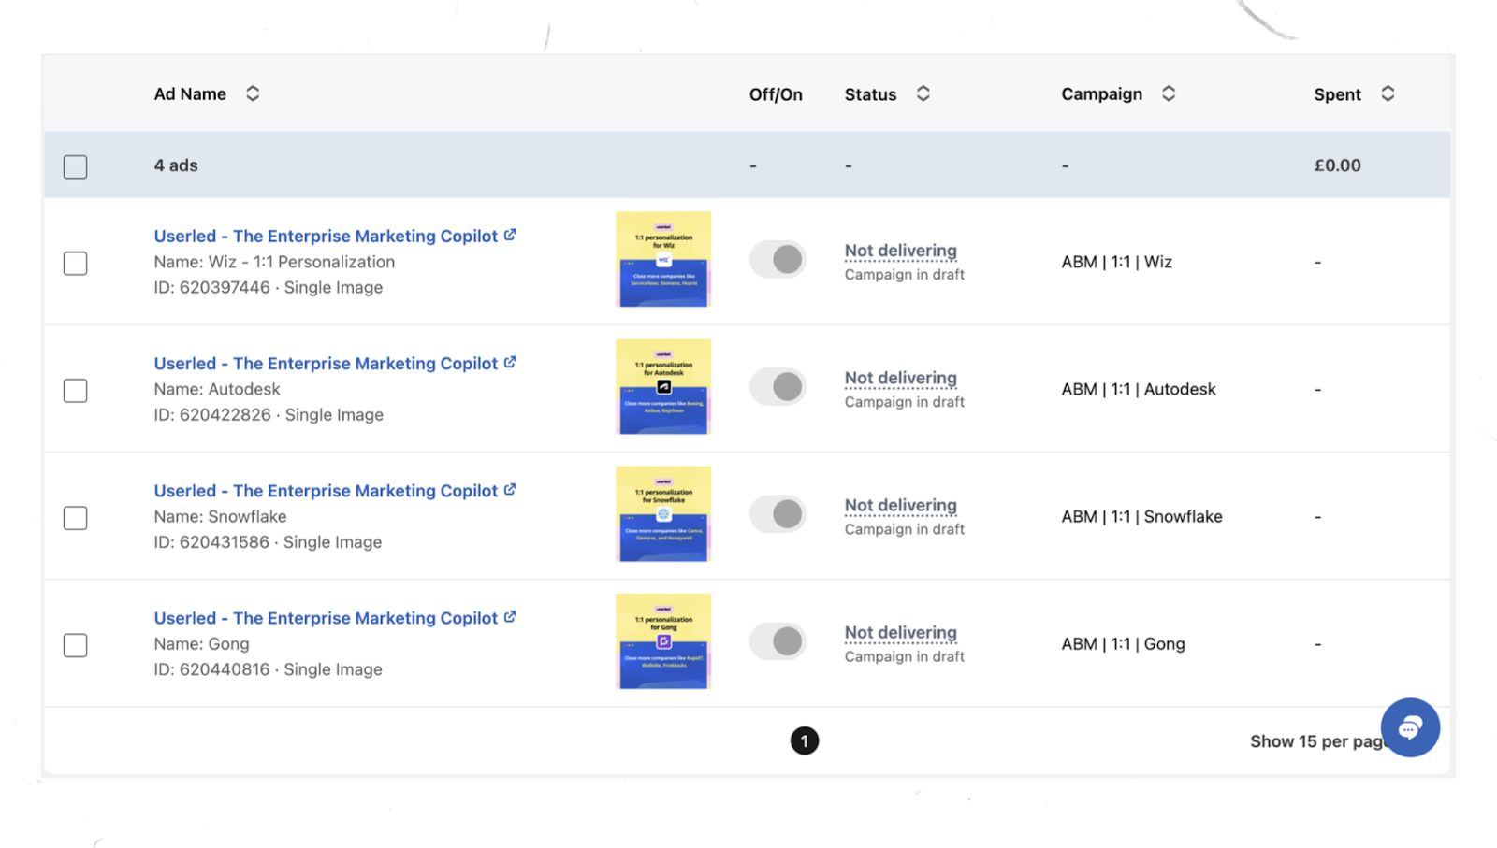The height and width of the screenshot is (848, 1497).
Task: Click the Spent column header
Action: (1337, 94)
